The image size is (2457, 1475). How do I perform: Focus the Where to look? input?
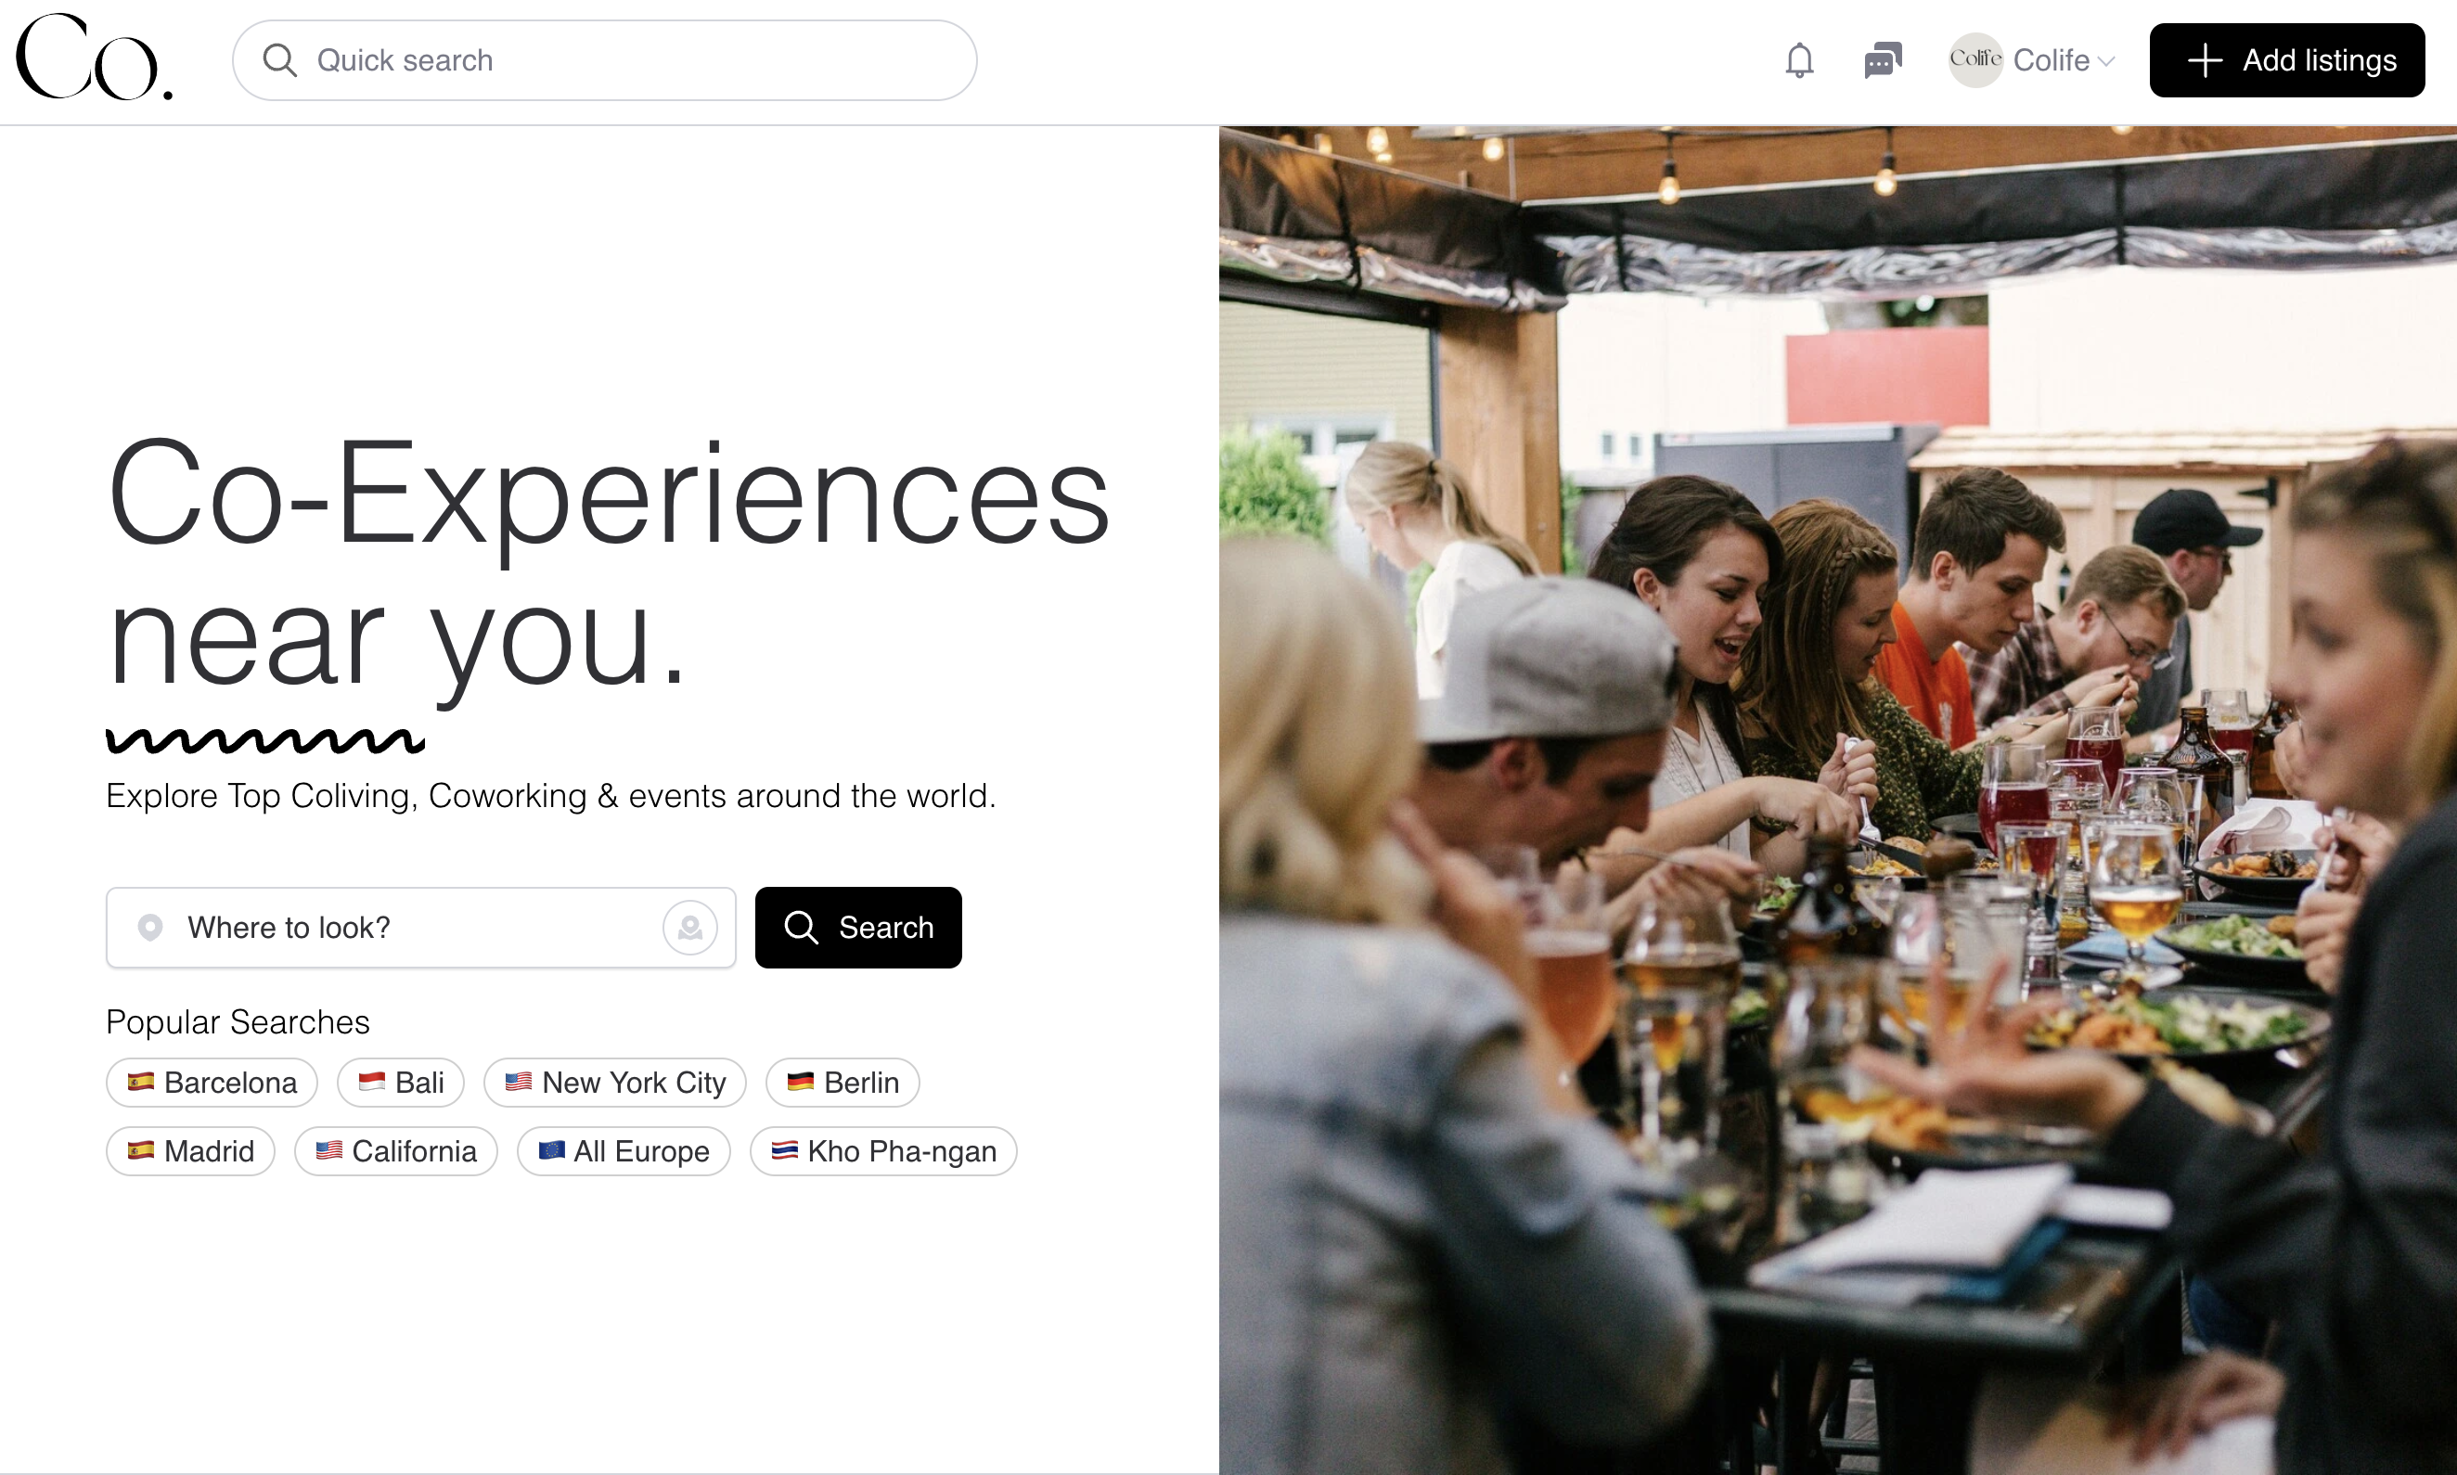pos(420,928)
